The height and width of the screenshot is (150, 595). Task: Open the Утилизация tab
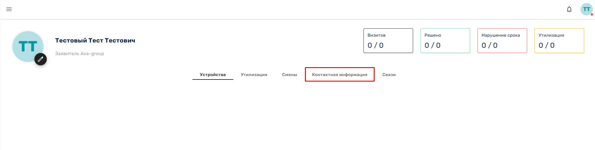click(x=254, y=75)
